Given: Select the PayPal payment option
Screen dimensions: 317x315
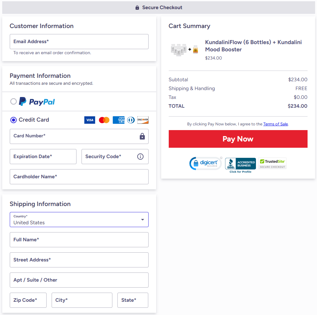Looking at the screenshot, I should (14, 101).
